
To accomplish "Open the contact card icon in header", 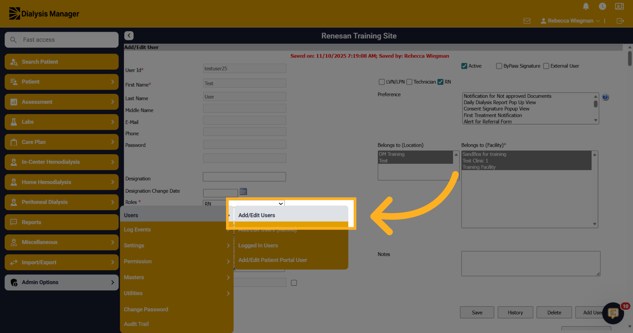I will pos(619,6).
